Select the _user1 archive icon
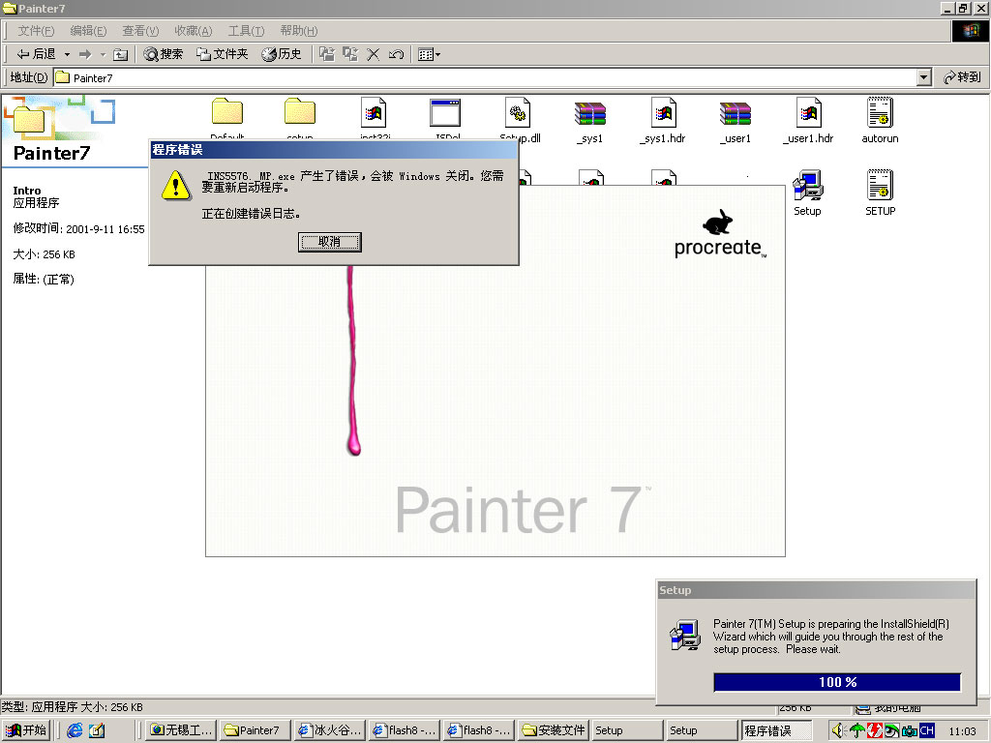Image resolution: width=991 pixels, height=743 pixels. click(x=736, y=114)
